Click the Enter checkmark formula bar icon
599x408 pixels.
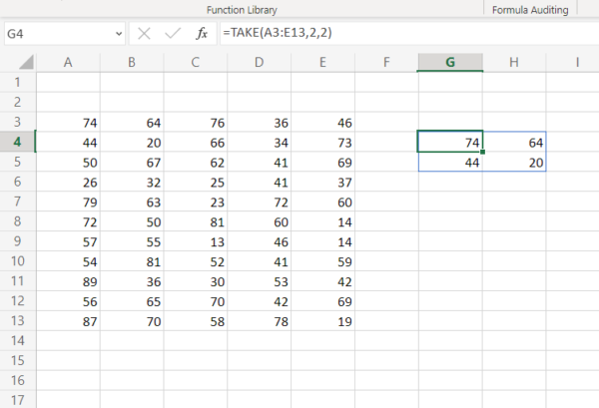click(x=173, y=34)
